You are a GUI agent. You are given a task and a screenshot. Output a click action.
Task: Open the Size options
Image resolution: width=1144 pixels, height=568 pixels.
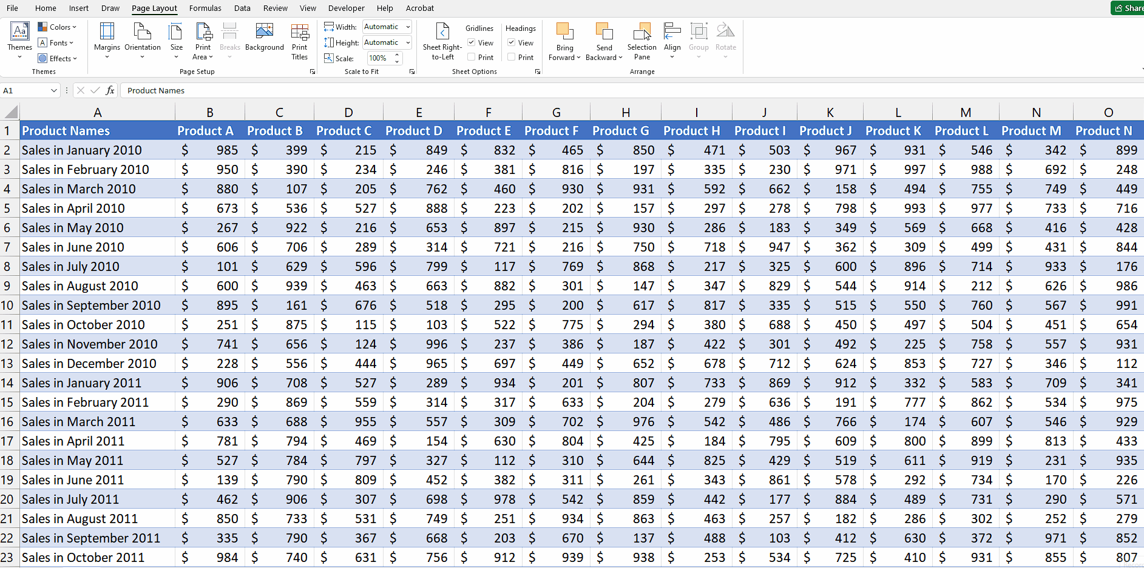(x=176, y=39)
